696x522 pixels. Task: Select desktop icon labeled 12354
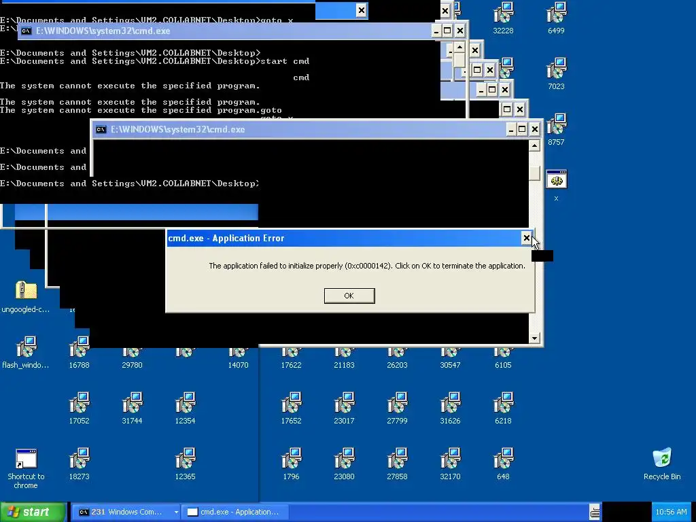[x=185, y=408]
